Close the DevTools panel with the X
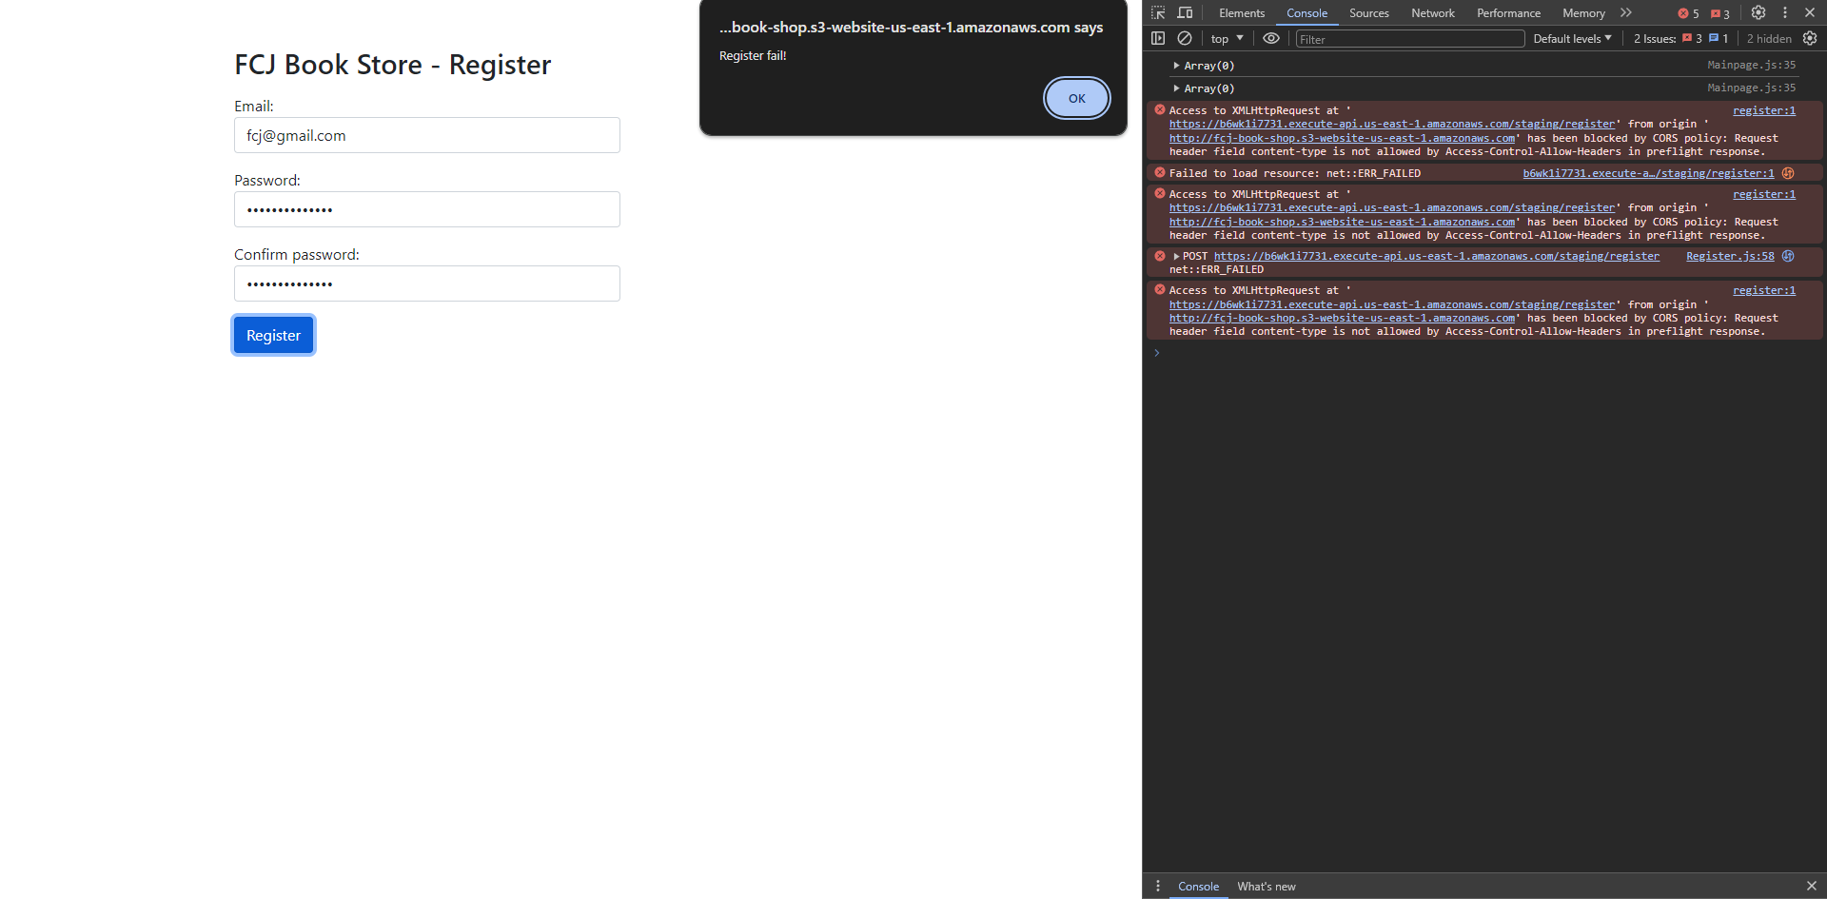 click(1810, 13)
